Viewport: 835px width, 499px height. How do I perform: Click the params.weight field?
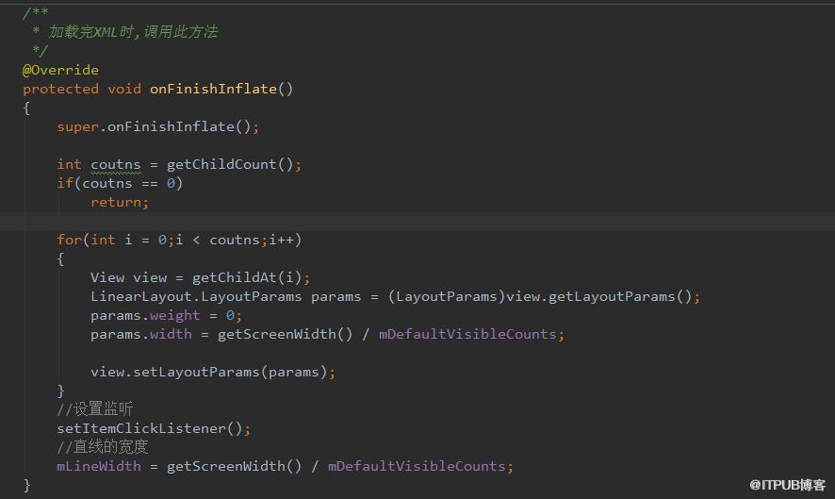pyautogui.click(x=145, y=316)
